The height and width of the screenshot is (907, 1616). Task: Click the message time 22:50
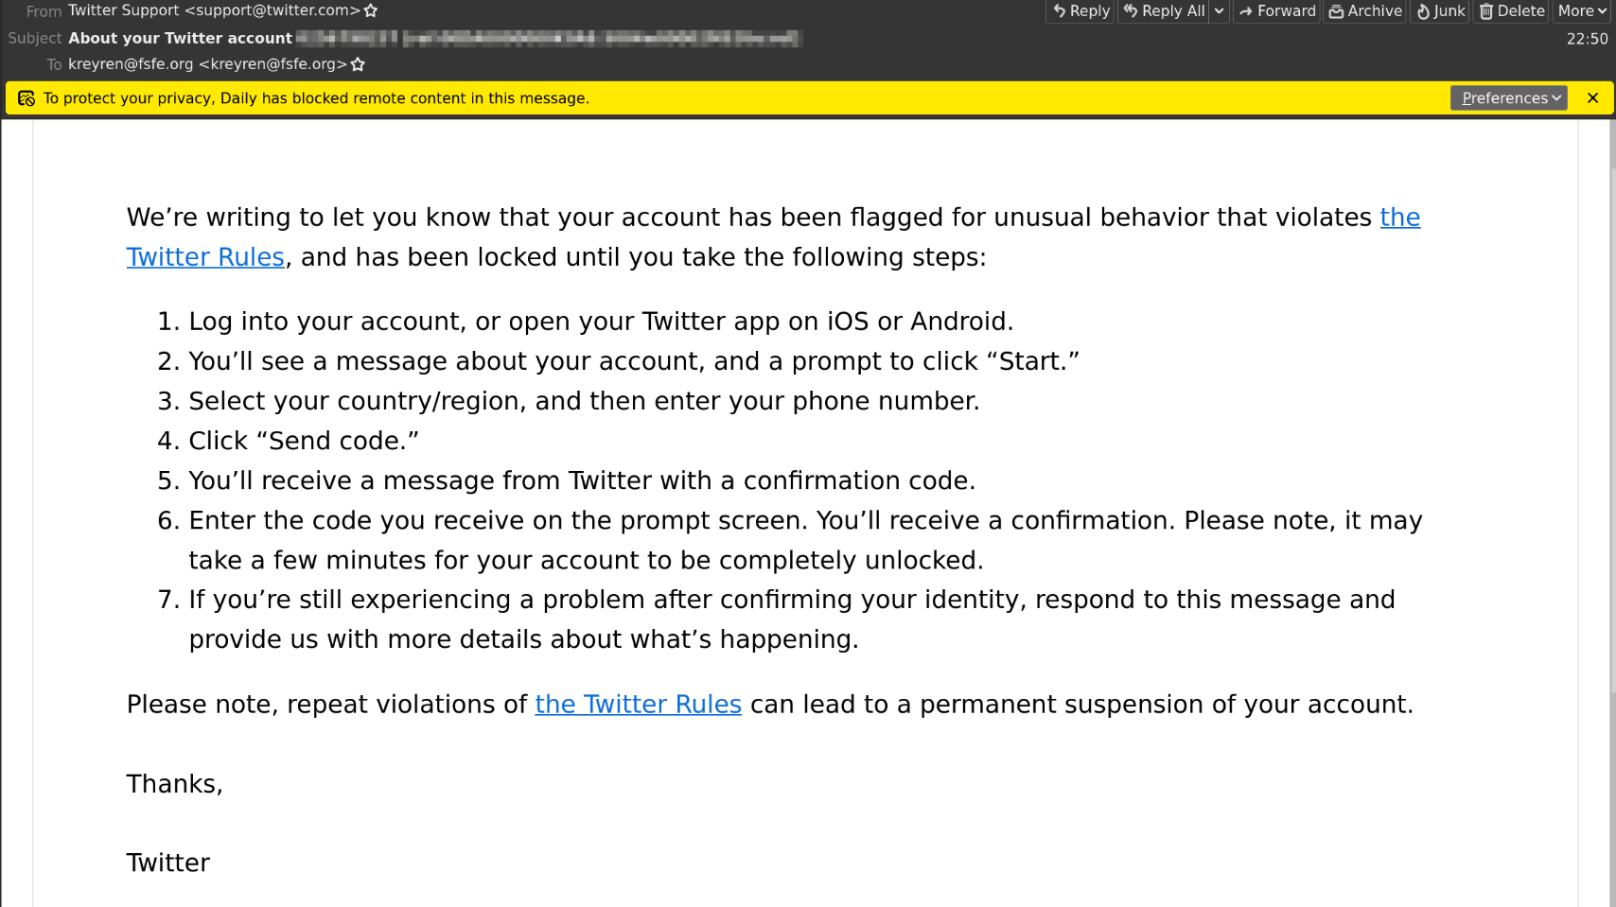click(1587, 39)
